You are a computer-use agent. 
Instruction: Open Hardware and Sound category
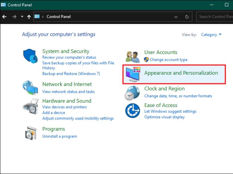[x=67, y=101]
